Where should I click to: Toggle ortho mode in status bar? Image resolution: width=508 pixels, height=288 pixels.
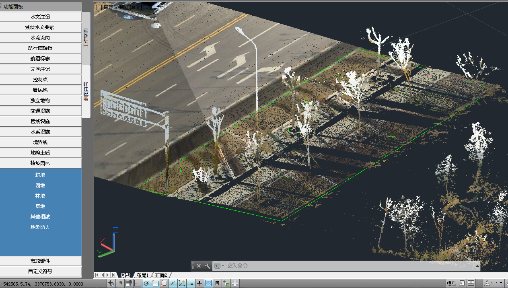coord(138,284)
